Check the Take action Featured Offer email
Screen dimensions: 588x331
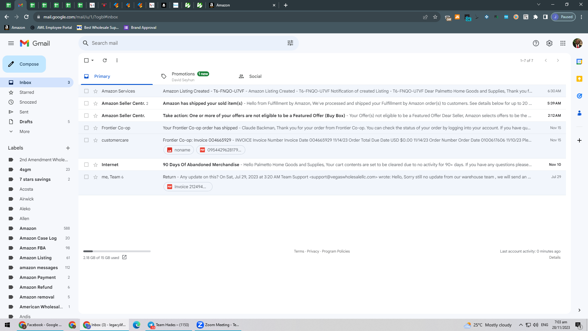(x=86, y=116)
